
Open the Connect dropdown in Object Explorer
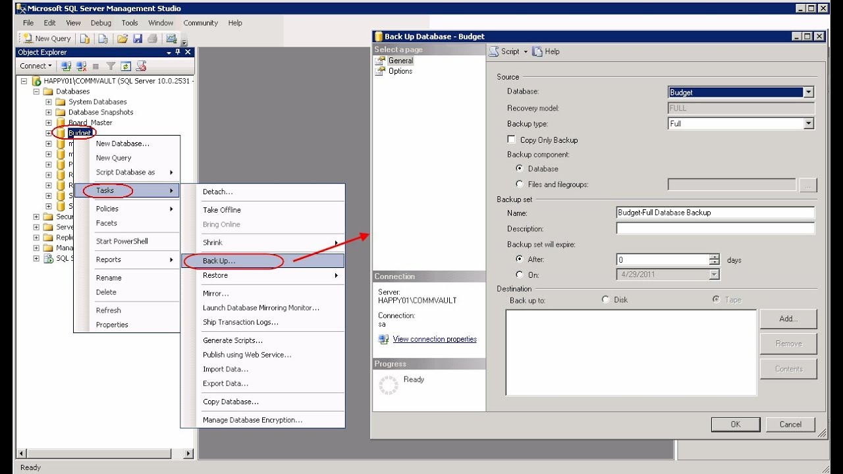click(35, 66)
